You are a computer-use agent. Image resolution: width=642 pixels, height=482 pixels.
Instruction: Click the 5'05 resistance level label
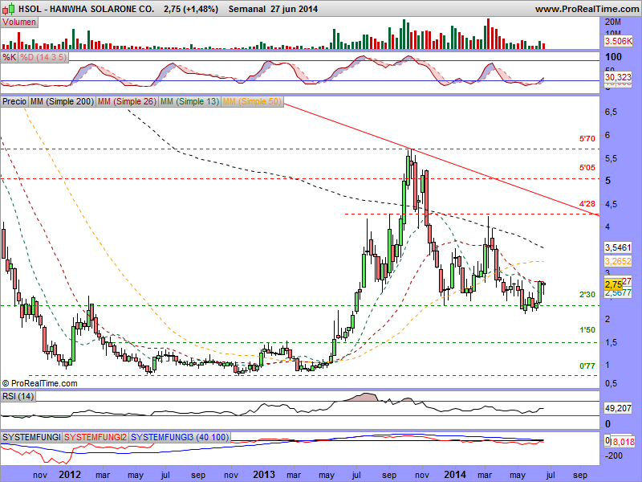pos(587,168)
